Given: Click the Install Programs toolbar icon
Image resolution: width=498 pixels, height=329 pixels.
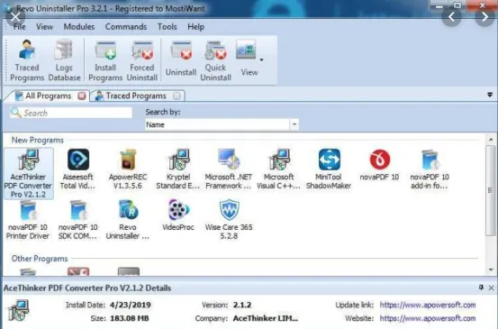Looking at the screenshot, I should 105,60.
